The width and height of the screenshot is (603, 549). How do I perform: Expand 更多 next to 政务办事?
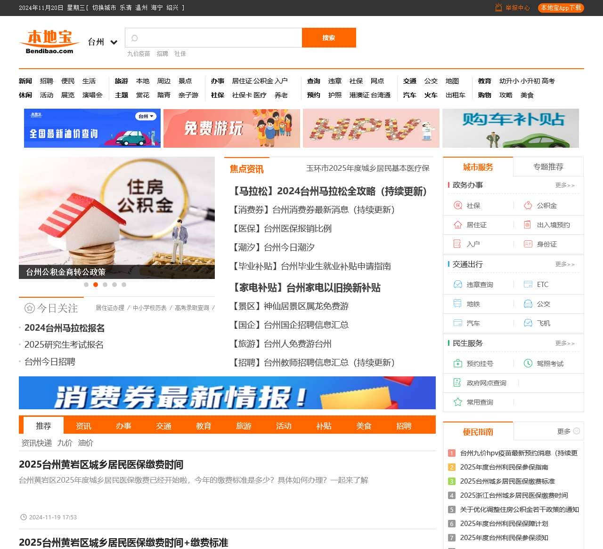click(564, 185)
